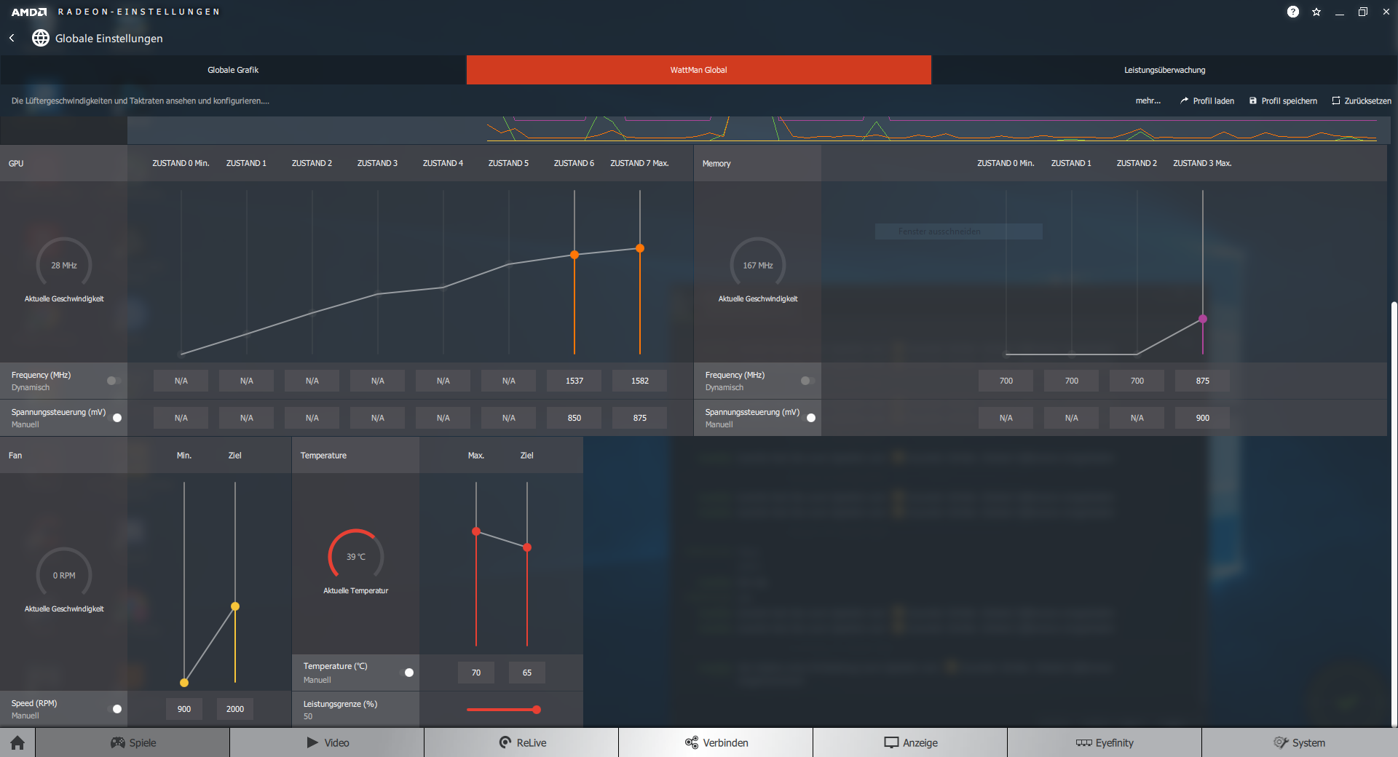Image resolution: width=1398 pixels, height=757 pixels.
Task: Click the GPU "ZUSTAND 7 Max." column header
Action: (639, 163)
